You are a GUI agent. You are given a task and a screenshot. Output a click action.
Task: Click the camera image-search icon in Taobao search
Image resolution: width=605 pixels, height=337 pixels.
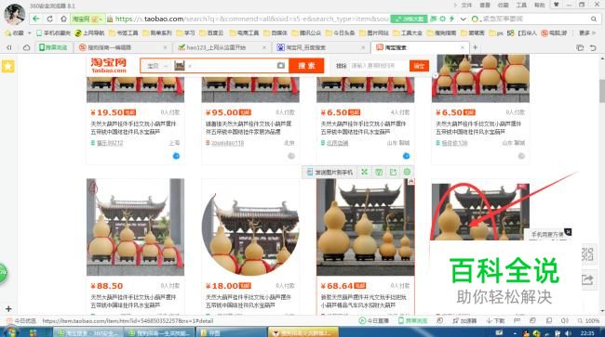tap(281, 65)
